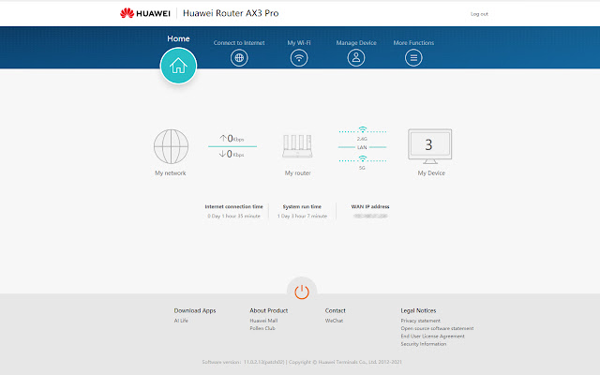The width and height of the screenshot is (600, 375).
Task: Click the connected device count 3
Action: [428, 144]
